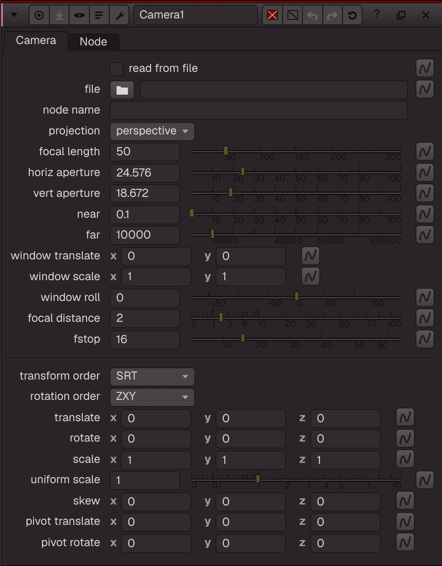Image resolution: width=442 pixels, height=566 pixels.
Task: Collapse panel with top-left triangle arrow
Action: tap(14, 15)
